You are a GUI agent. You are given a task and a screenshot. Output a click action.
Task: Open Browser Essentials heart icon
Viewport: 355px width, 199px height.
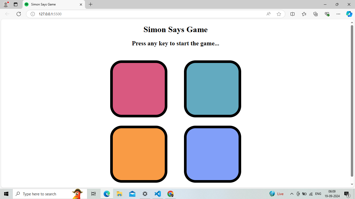tap(327, 14)
